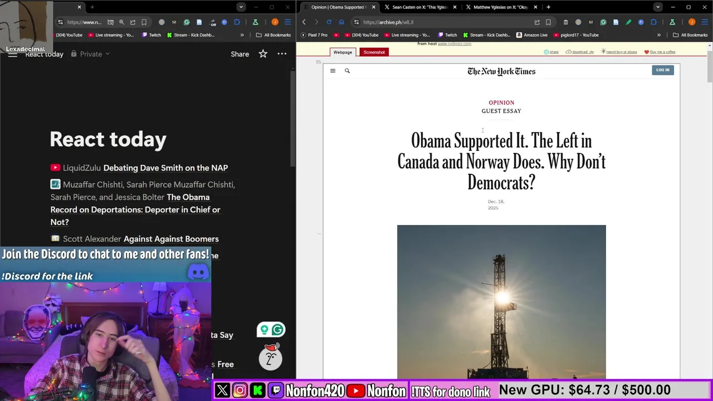Image resolution: width=713 pixels, height=401 pixels.
Task: Bookmark the archive.ph page
Action: (x=548, y=22)
